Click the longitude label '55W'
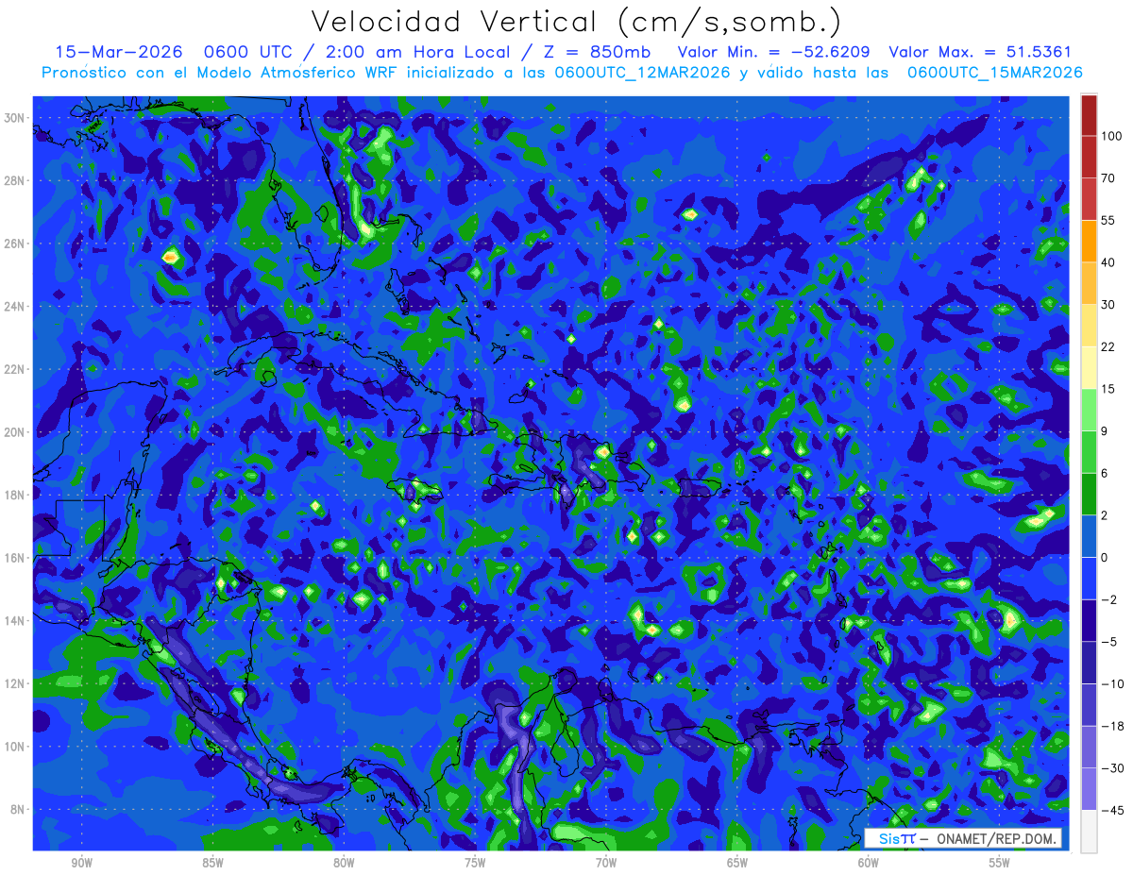The image size is (1133, 875). [x=1000, y=863]
